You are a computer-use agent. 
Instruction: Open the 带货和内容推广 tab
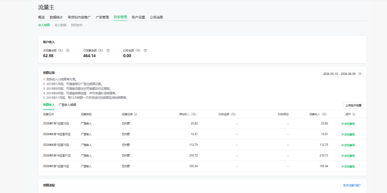[x=79, y=17]
